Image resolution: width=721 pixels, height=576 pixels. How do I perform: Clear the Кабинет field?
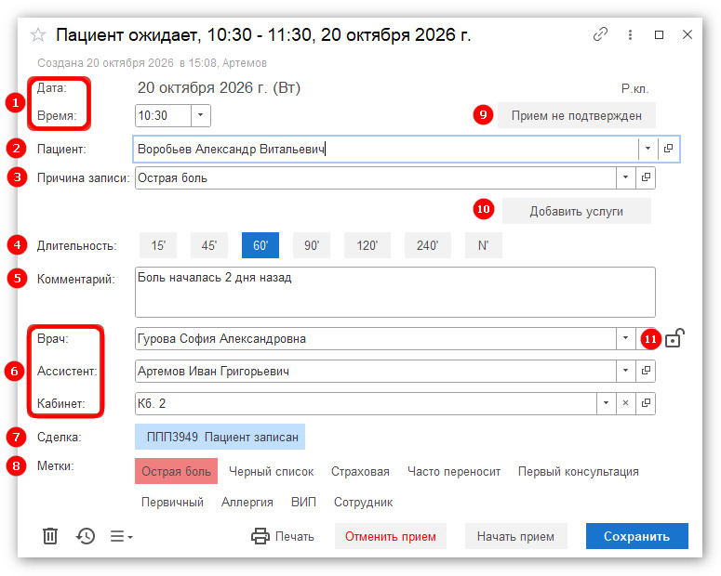[x=625, y=403]
